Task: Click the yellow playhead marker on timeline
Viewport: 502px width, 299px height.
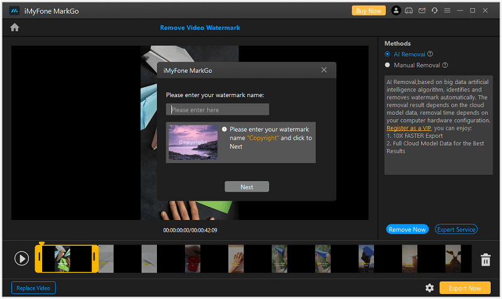Action: pyautogui.click(x=41, y=244)
